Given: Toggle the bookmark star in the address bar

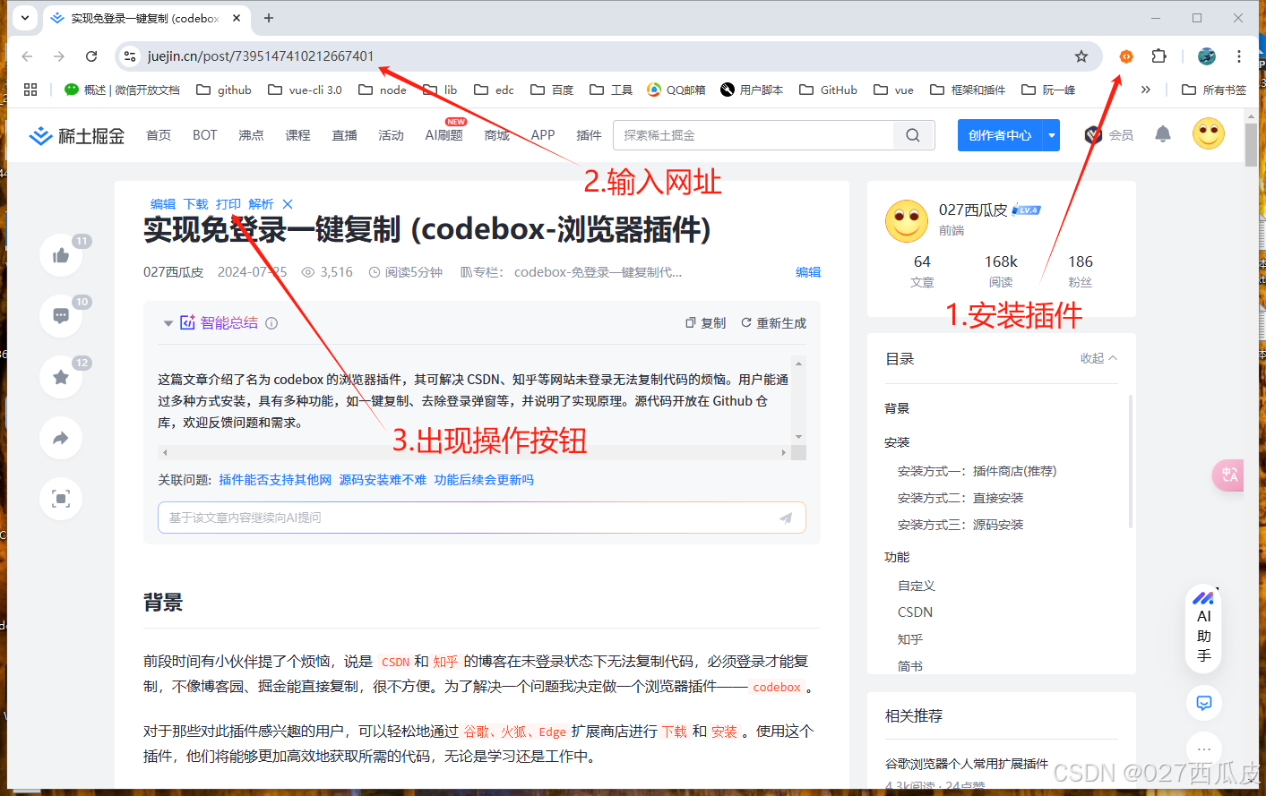Looking at the screenshot, I should (x=1081, y=56).
